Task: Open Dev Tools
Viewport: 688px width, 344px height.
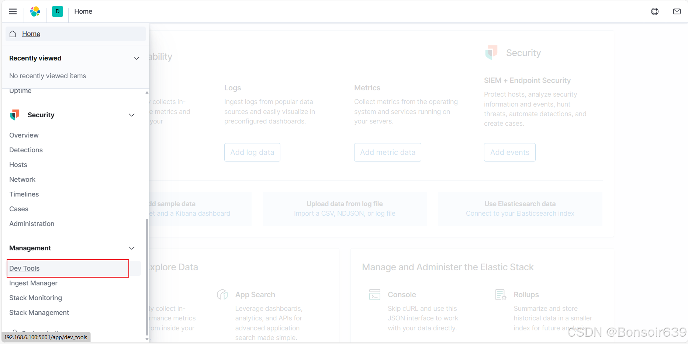Action: coord(24,268)
